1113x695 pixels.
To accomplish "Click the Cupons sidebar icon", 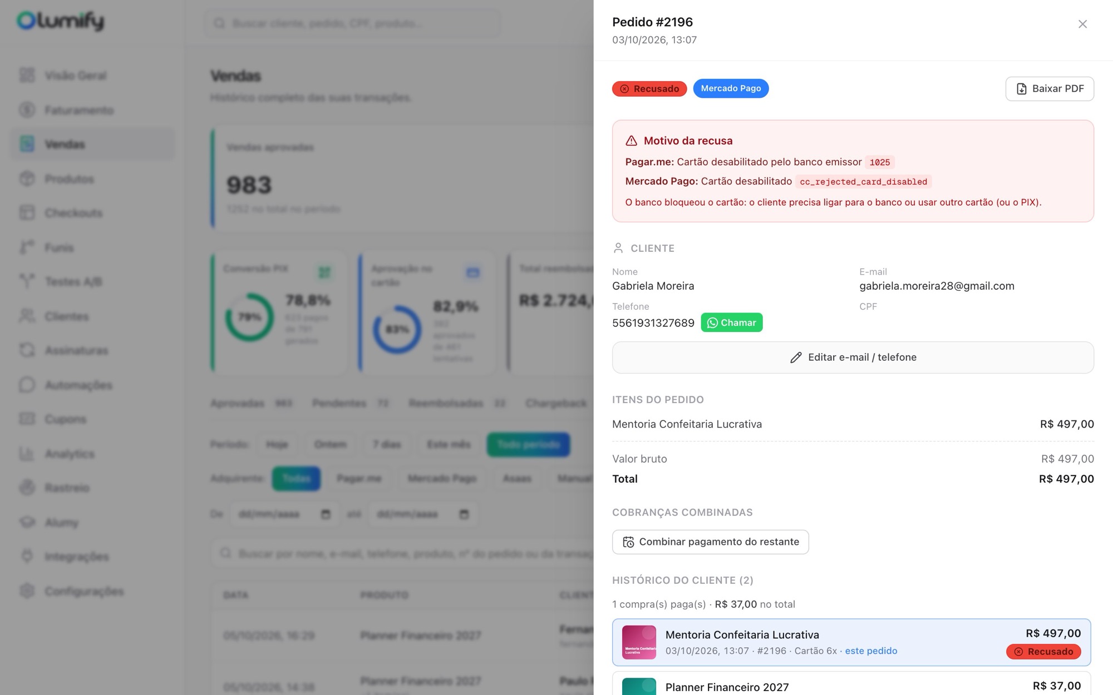I will (27, 419).
